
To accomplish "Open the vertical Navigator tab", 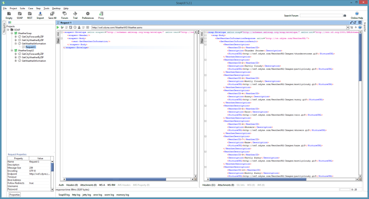I will (4, 28).
